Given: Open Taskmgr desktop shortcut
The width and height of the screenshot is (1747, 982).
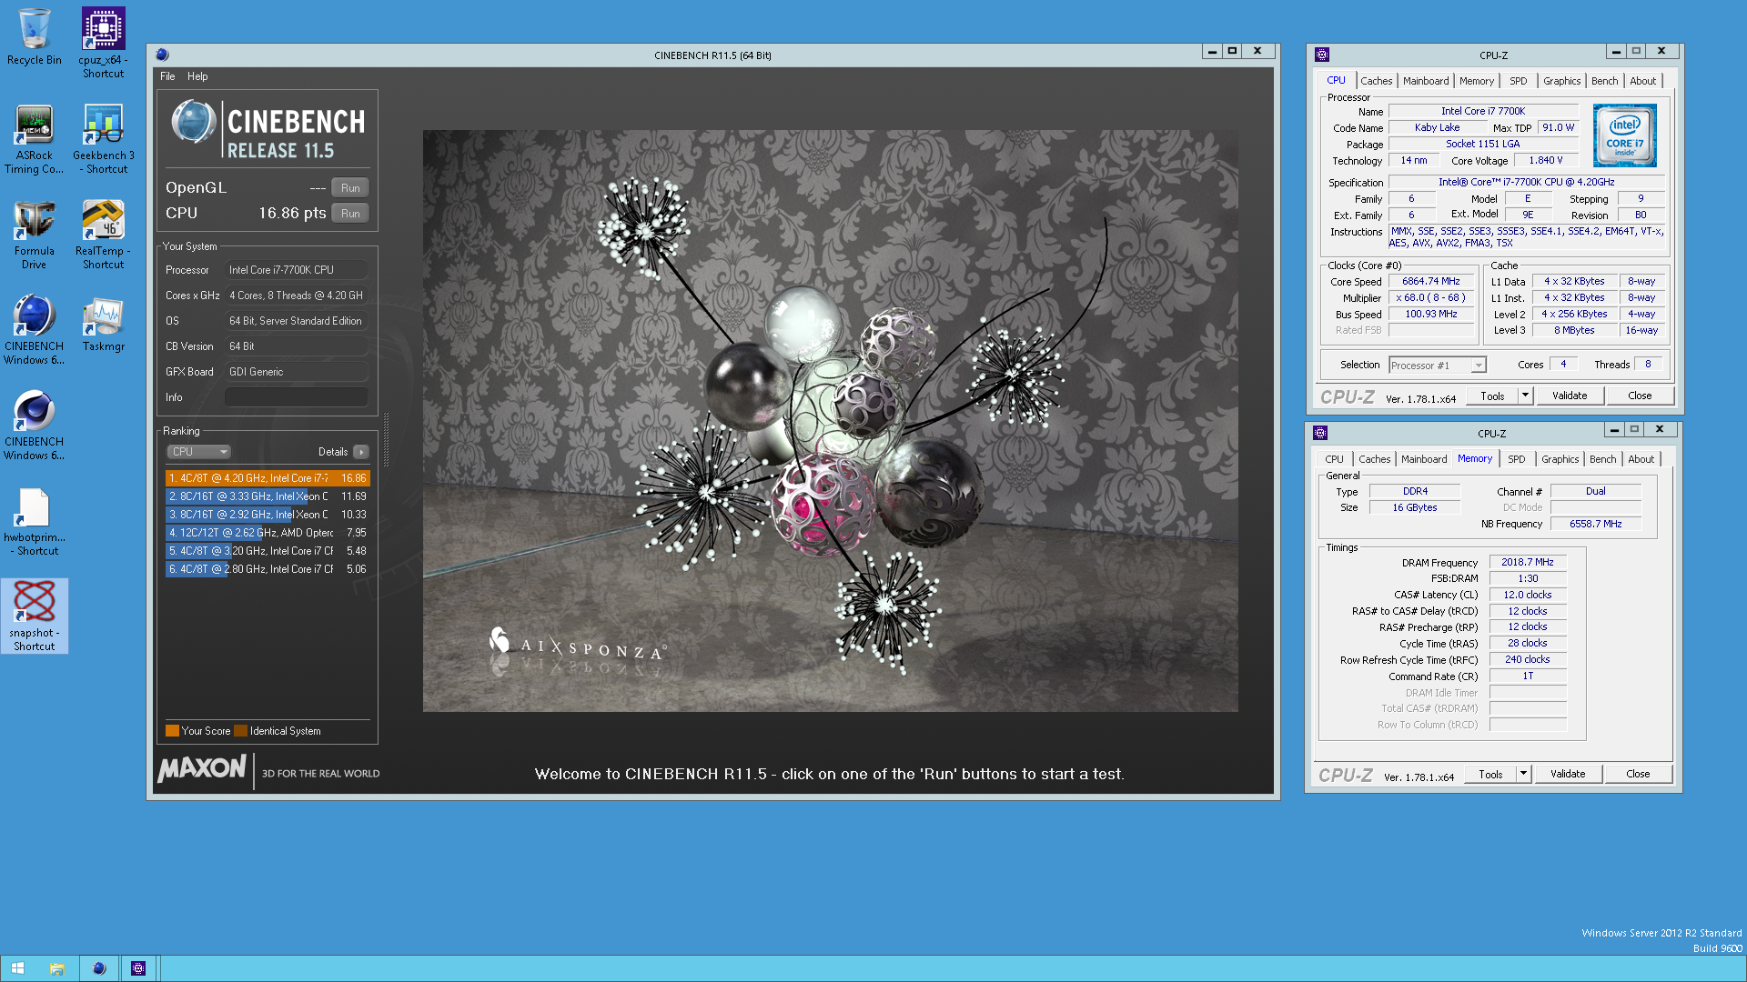Looking at the screenshot, I should pos(103,325).
